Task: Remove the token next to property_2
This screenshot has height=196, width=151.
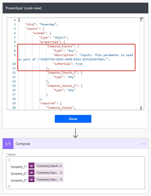Action: pos(61,173)
